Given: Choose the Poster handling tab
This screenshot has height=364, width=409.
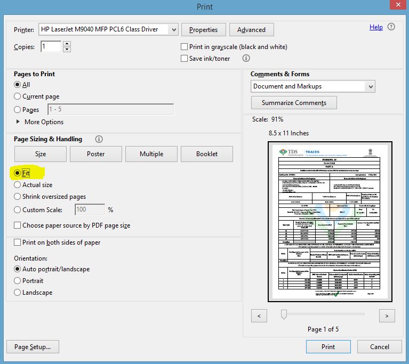Looking at the screenshot, I should click(x=96, y=154).
